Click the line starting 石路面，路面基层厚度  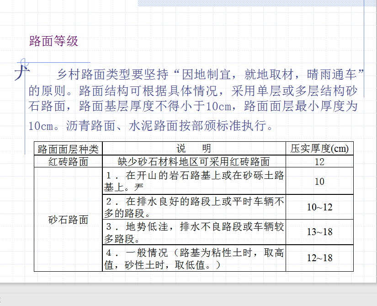pos(193,106)
